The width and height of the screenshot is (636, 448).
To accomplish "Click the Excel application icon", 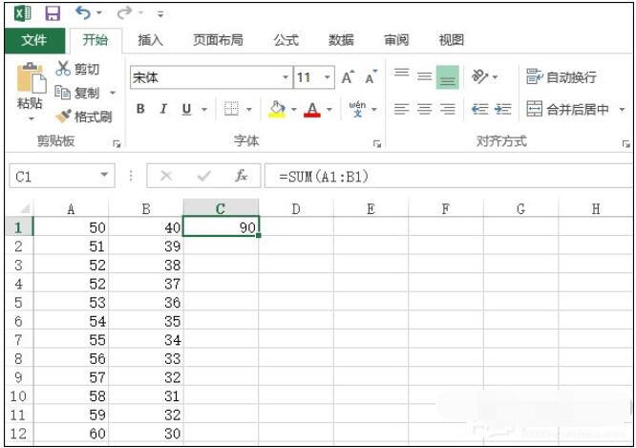I will pos(22,13).
